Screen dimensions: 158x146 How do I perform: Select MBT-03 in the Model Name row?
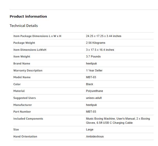click(x=91, y=77)
